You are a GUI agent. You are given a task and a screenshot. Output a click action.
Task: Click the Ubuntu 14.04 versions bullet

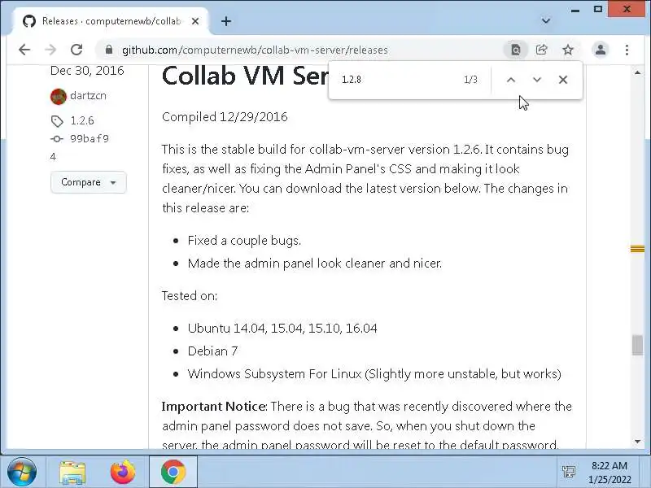pyautogui.click(x=282, y=329)
